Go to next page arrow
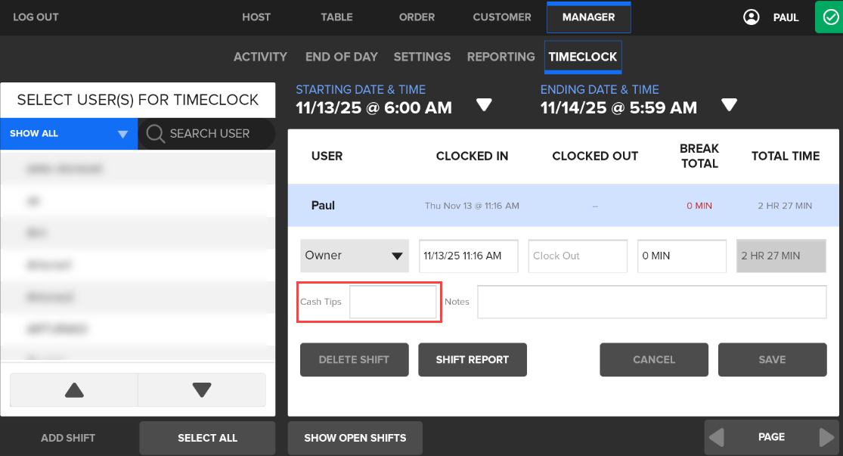The height and width of the screenshot is (456, 843). tap(827, 437)
